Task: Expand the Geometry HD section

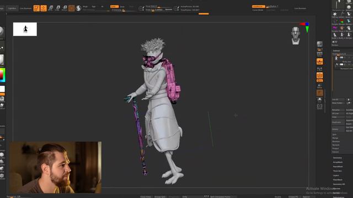Action: click(x=339, y=184)
